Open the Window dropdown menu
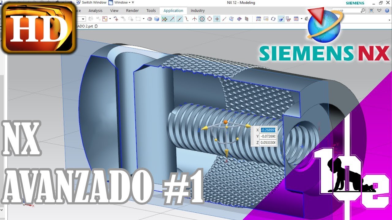 coord(121,2)
